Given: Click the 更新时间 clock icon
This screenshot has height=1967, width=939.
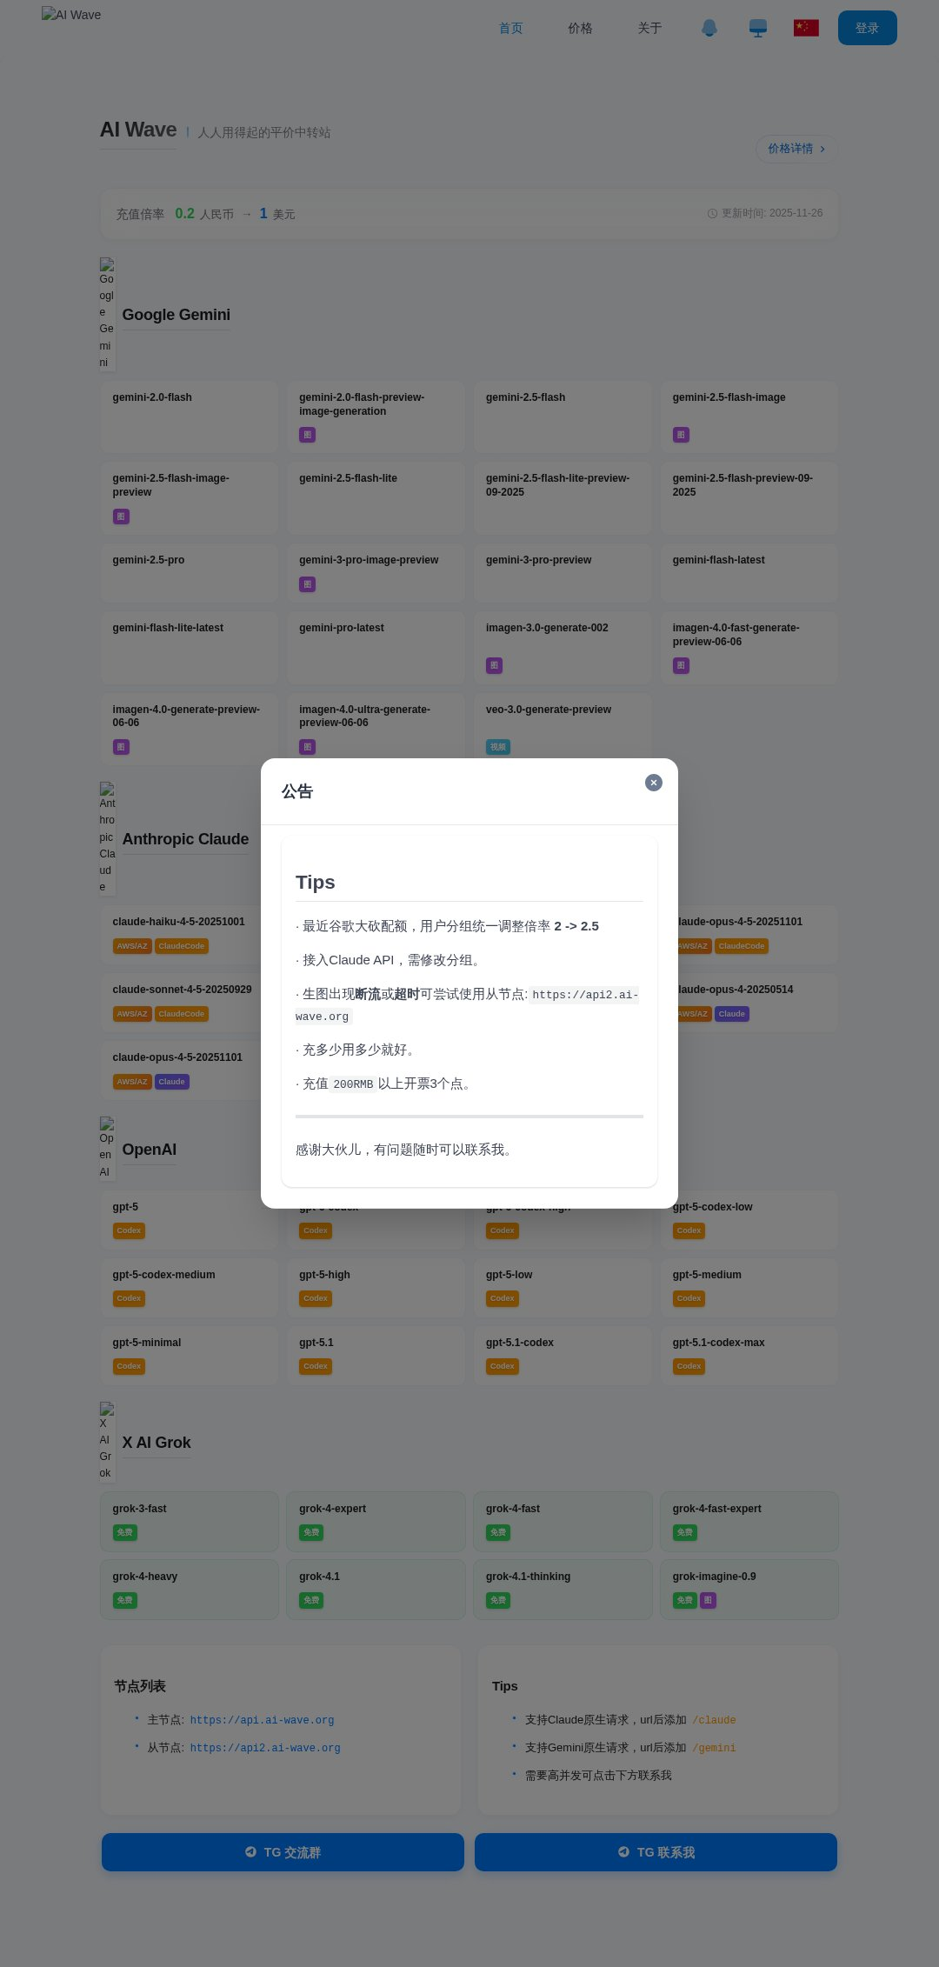Looking at the screenshot, I should coord(712,214).
